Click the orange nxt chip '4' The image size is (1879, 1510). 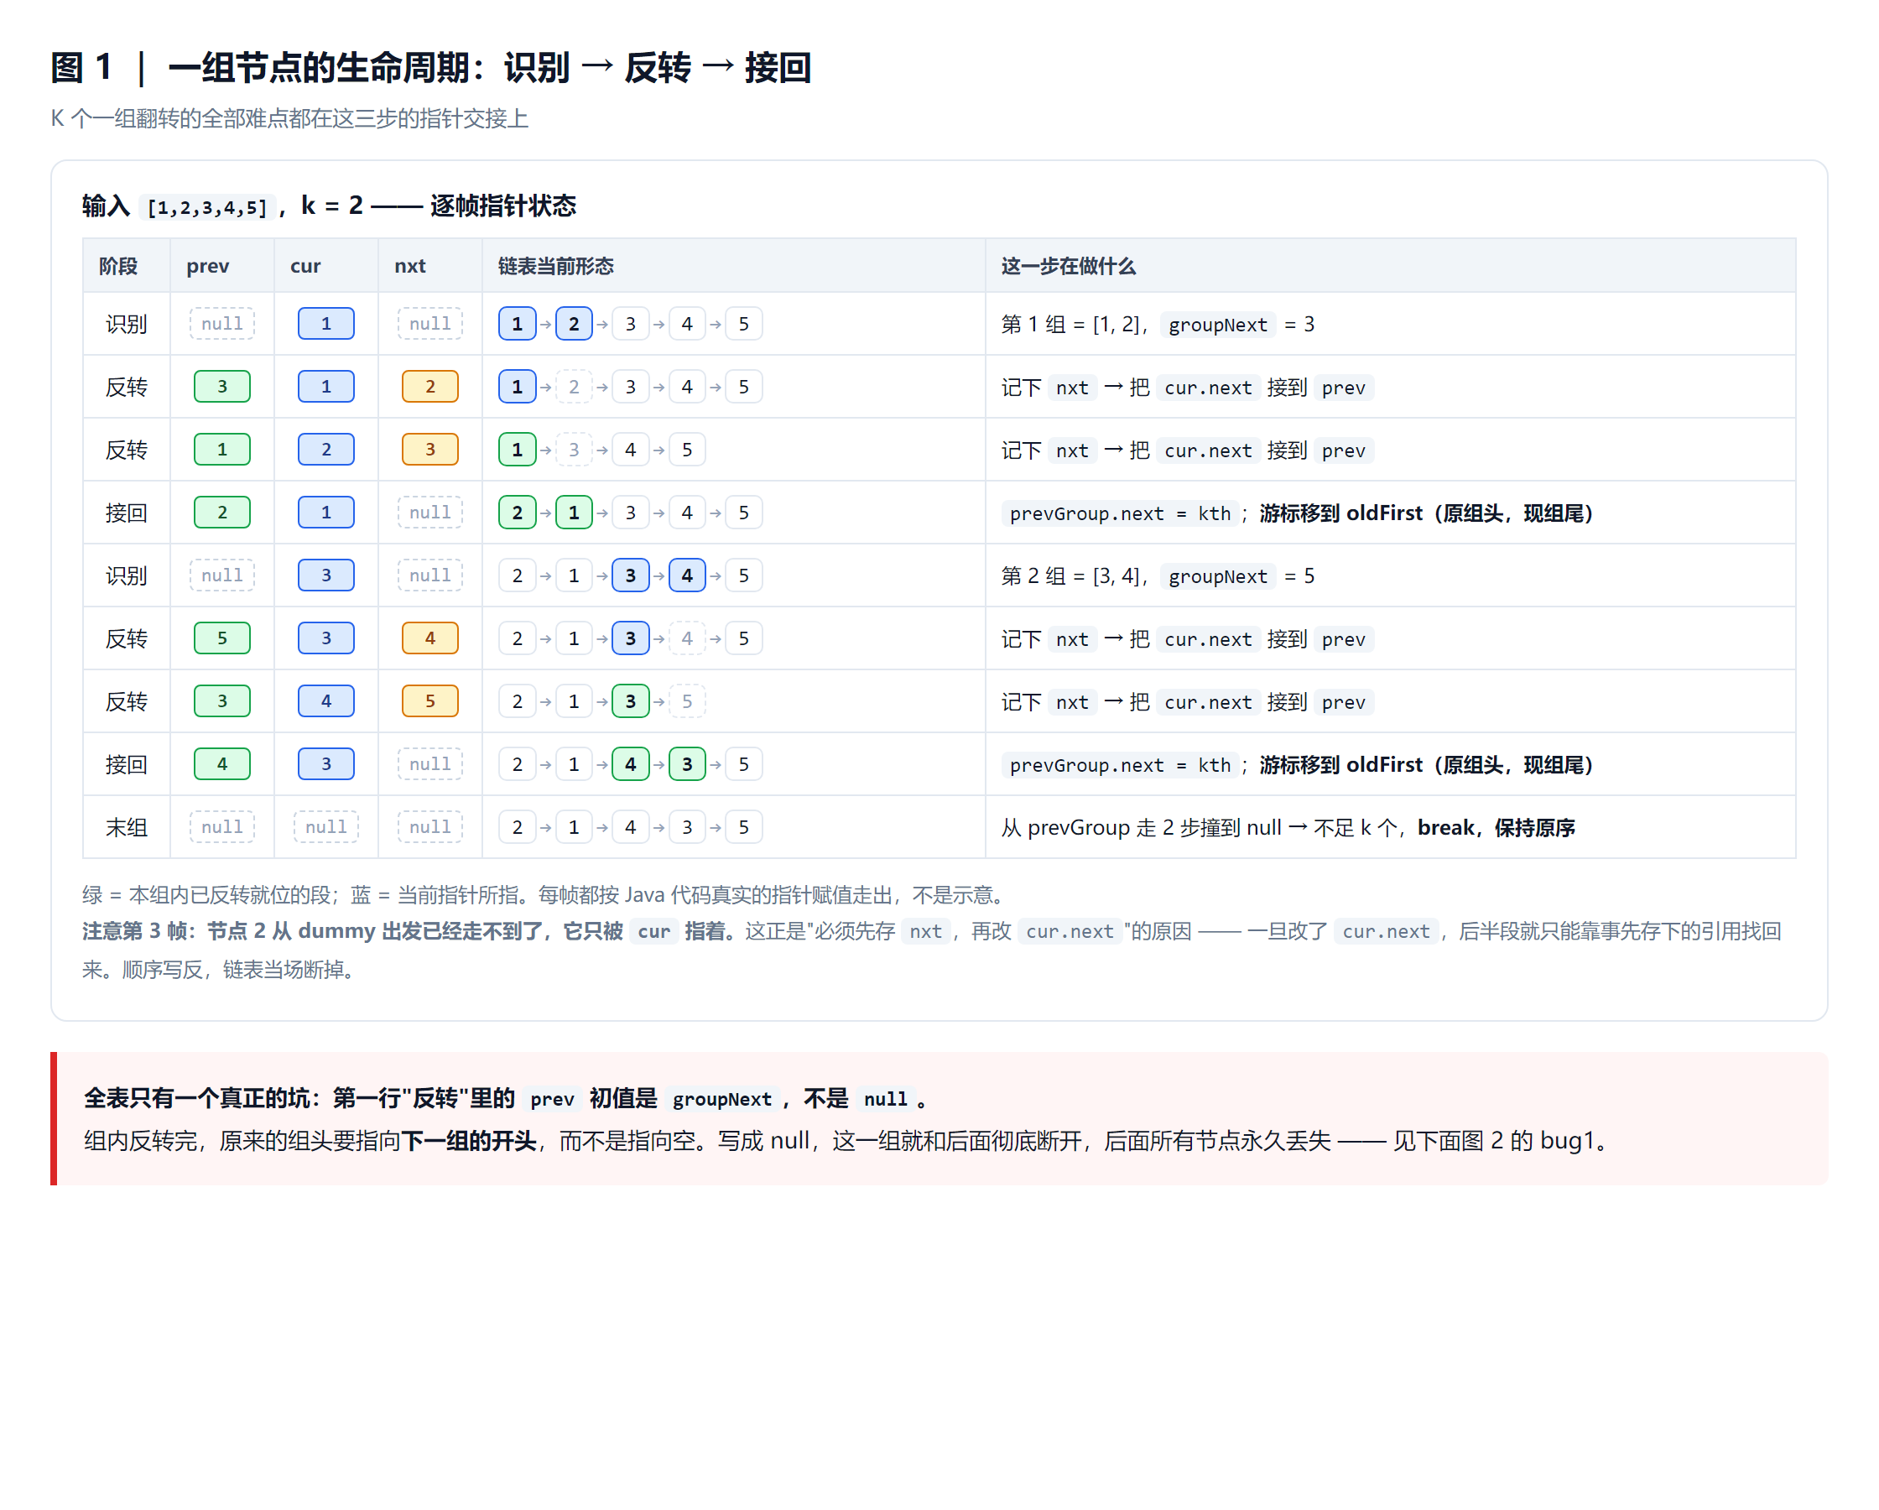[429, 638]
